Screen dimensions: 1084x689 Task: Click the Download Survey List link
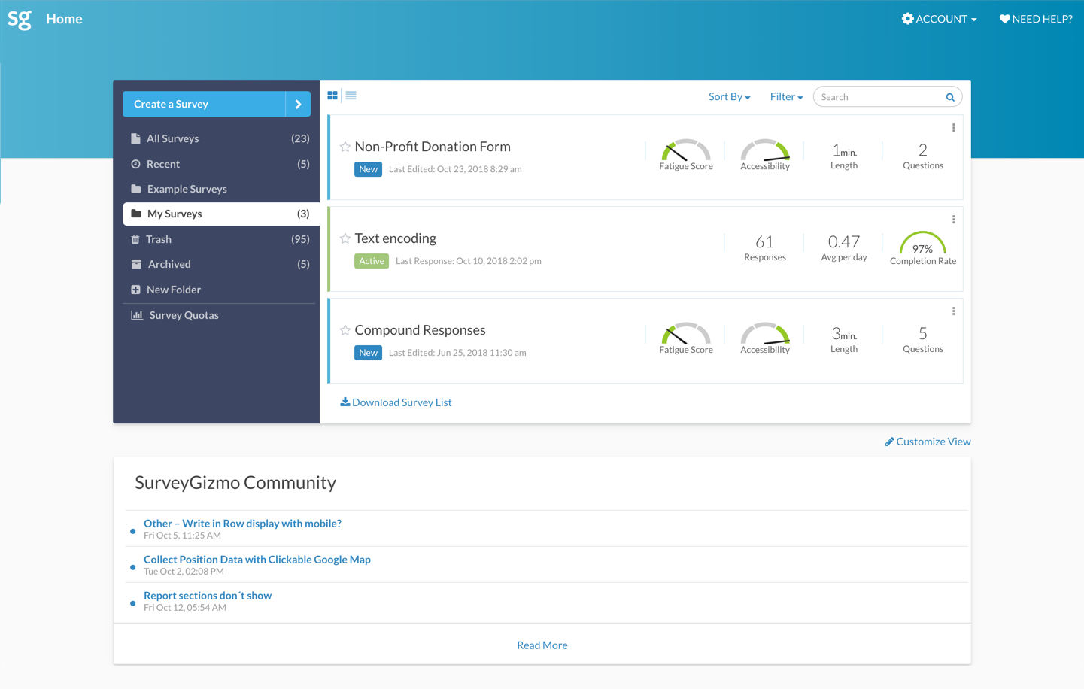point(396,402)
